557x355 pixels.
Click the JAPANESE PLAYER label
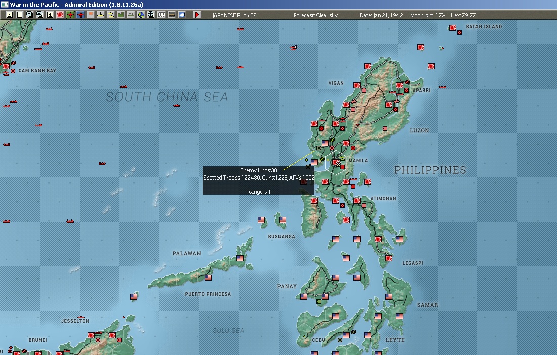point(234,15)
